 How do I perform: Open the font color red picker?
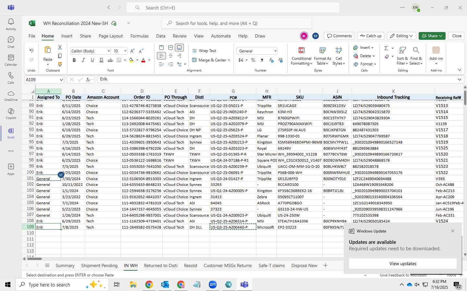(x=149, y=60)
